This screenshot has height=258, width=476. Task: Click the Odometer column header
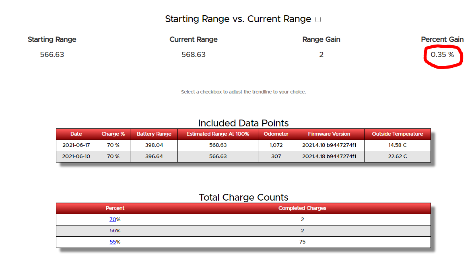pos(276,134)
